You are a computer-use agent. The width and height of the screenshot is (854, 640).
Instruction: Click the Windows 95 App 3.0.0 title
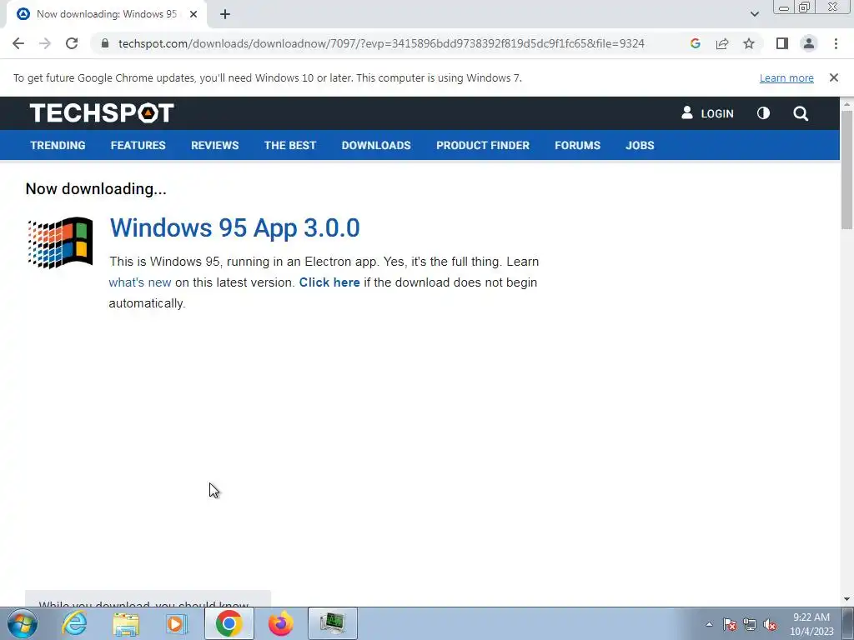(x=234, y=227)
